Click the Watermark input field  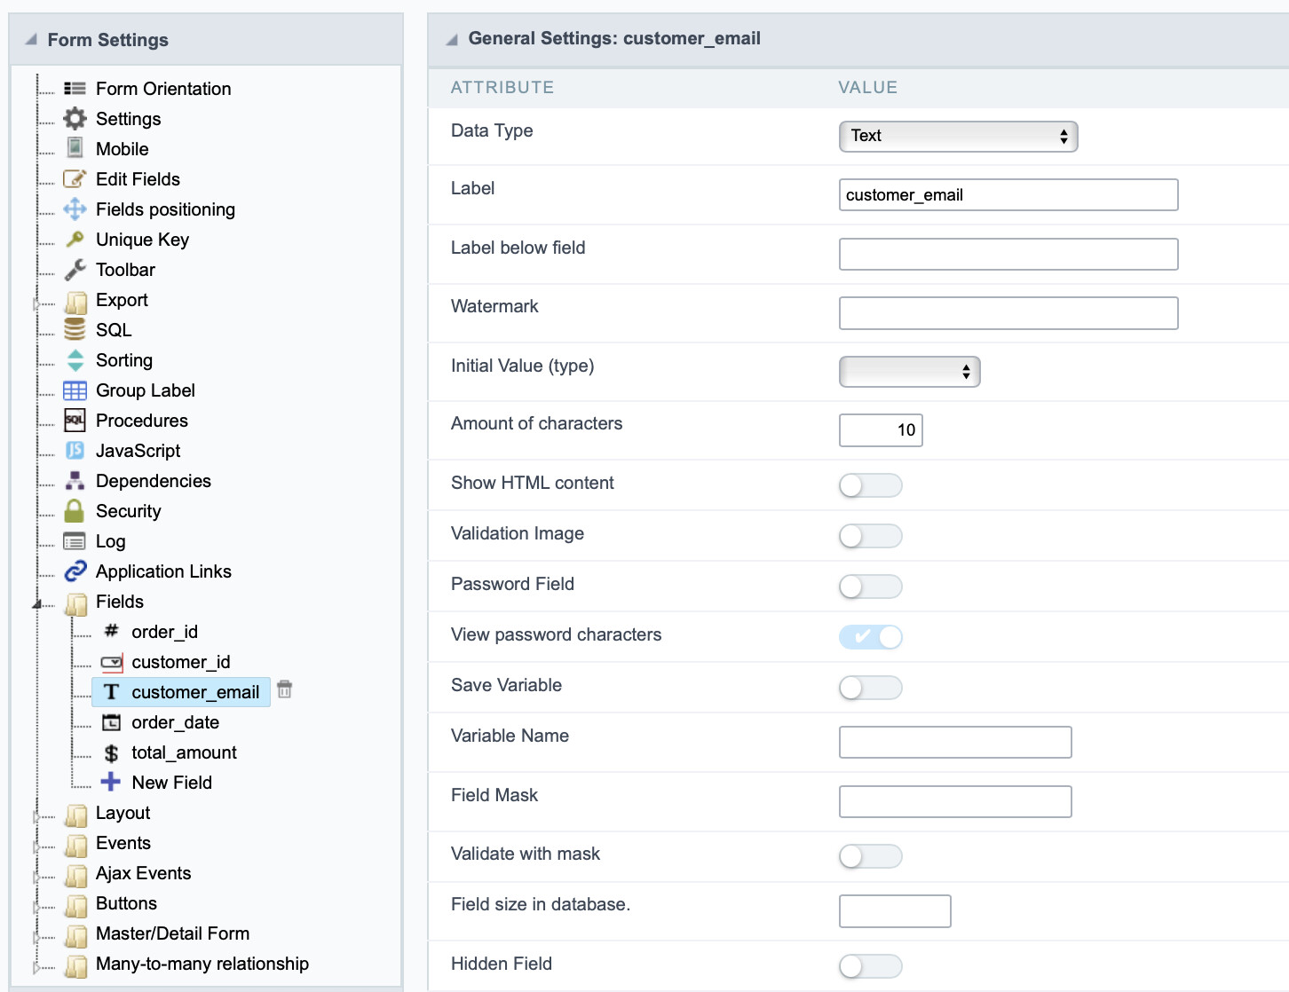click(1008, 313)
